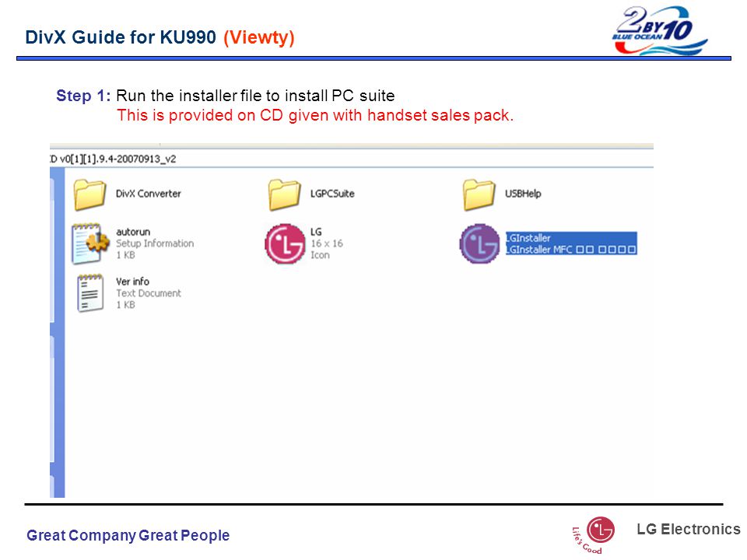Click the highlighted LGInstaller file name

pos(528,238)
